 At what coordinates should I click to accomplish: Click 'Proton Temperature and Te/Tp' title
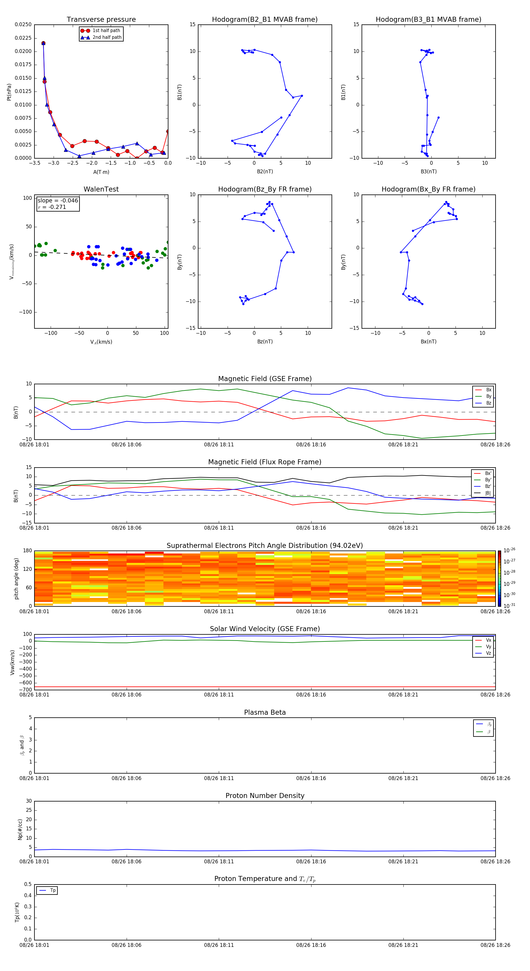pos(265,879)
